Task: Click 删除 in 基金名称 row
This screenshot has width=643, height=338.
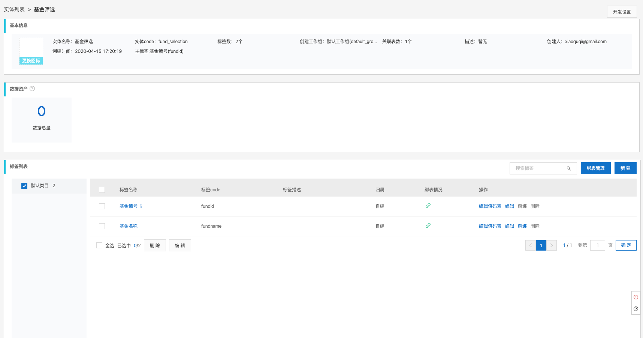Action: coord(535,226)
